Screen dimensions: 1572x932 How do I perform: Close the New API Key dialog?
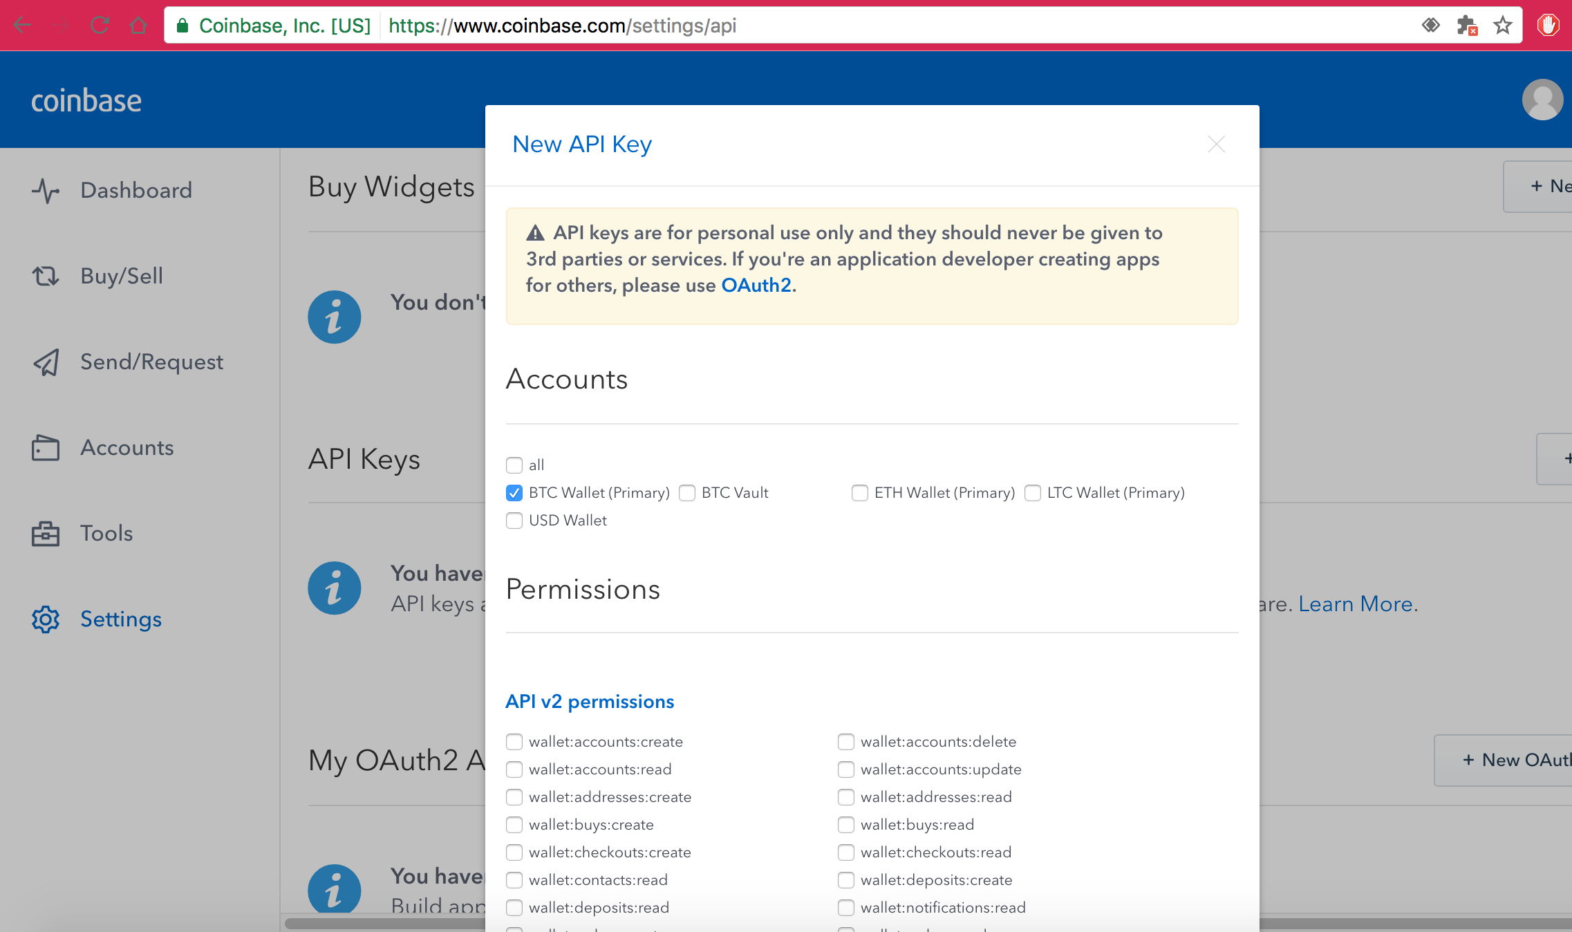(x=1216, y=145)
